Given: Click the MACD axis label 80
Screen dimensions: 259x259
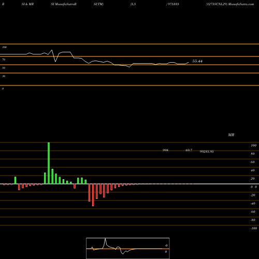Looking at the screenshot, I should 253,154.
